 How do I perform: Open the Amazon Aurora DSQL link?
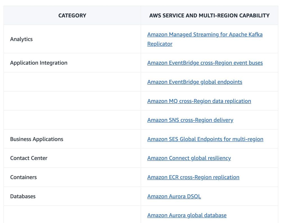[174, 196]
